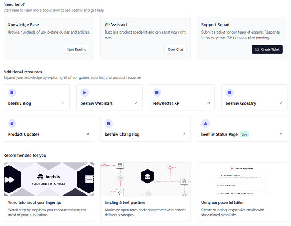Viewport: 291px width, 226px height.
Task: Click the Create Ticket button
Action: click(x=267, y=49)
